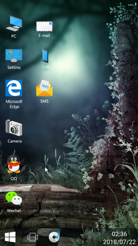Viewport: 138px width, 246px height.
Task: Tap the three dots status indicator
Action: tap(130, 5)
